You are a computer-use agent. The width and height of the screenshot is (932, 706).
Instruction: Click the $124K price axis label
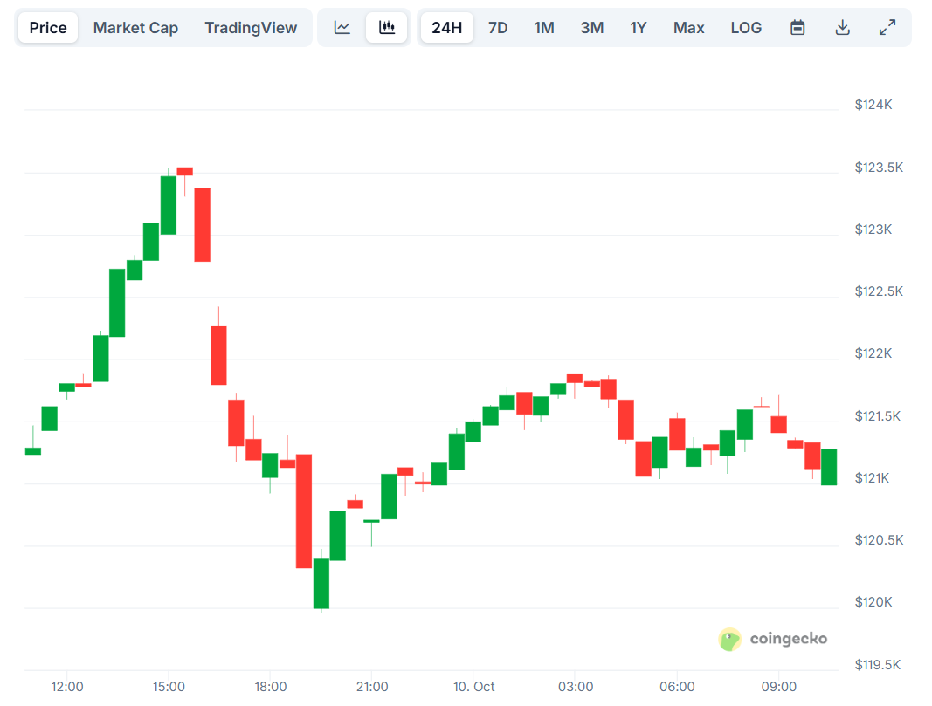click(x=873, y=104)
